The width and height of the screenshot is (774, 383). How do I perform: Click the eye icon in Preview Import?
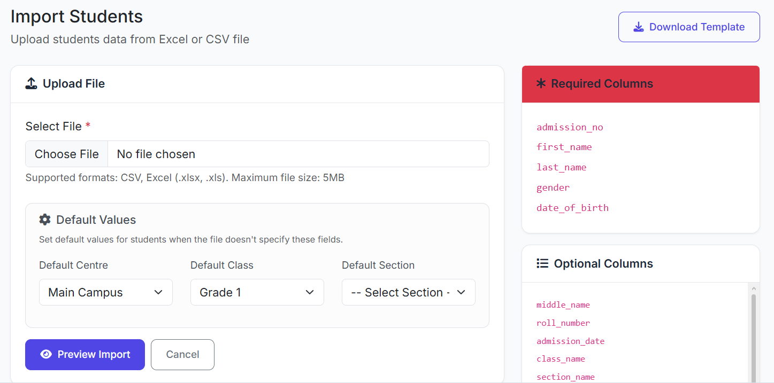46,354
